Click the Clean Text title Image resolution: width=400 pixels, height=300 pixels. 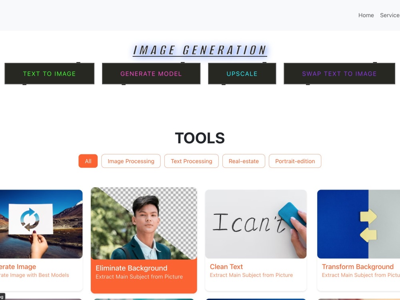(x=226, y=267)
